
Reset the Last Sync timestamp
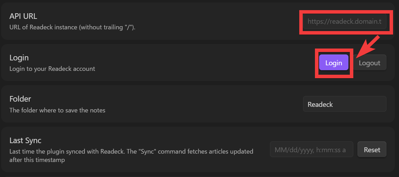372,150
